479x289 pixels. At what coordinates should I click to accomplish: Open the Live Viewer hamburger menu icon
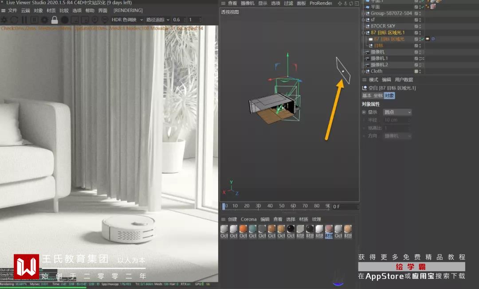4,11
